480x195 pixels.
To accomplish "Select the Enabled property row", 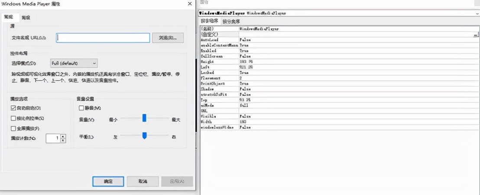I will point(339,51).
